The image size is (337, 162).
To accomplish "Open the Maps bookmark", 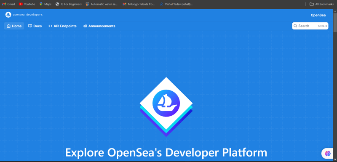I will tap(45, 4).
